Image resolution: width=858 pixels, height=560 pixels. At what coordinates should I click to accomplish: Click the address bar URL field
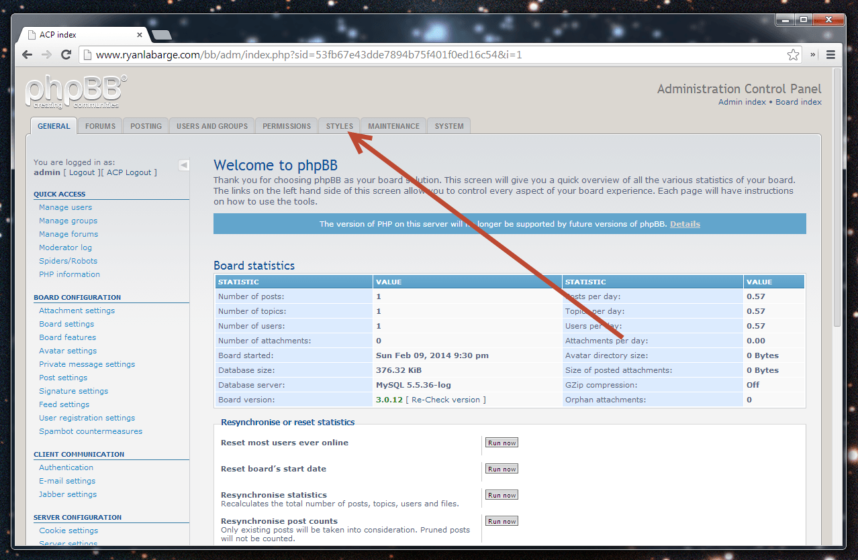tap(430, 55)
